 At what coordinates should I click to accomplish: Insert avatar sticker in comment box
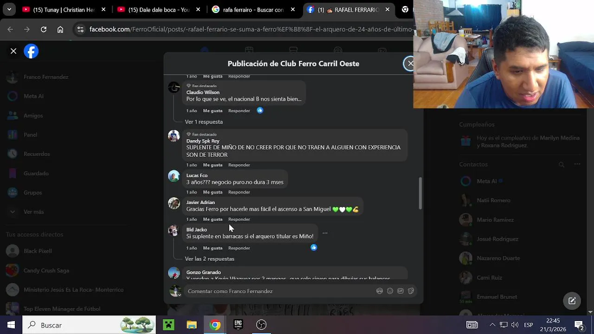tap(380, 291)
